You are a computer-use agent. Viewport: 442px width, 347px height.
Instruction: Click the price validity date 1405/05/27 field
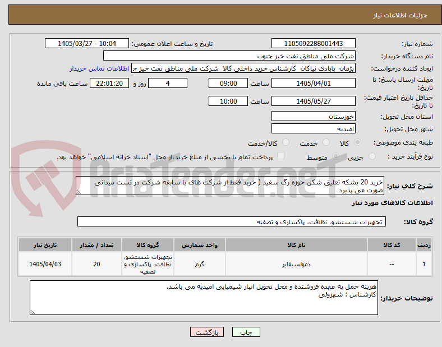(314, 101)
